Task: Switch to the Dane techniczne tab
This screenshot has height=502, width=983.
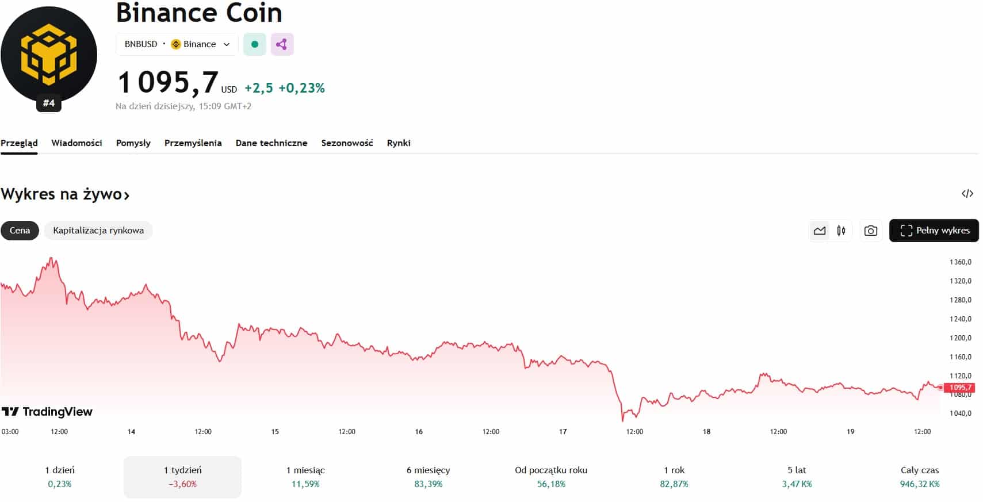Action: [271, 143]
